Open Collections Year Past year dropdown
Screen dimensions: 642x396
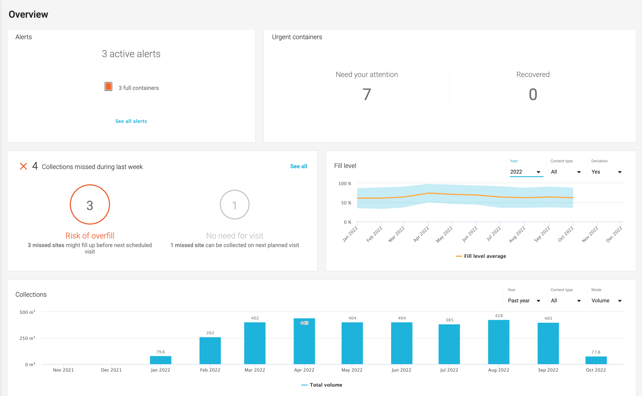click(x=524, y=301)
